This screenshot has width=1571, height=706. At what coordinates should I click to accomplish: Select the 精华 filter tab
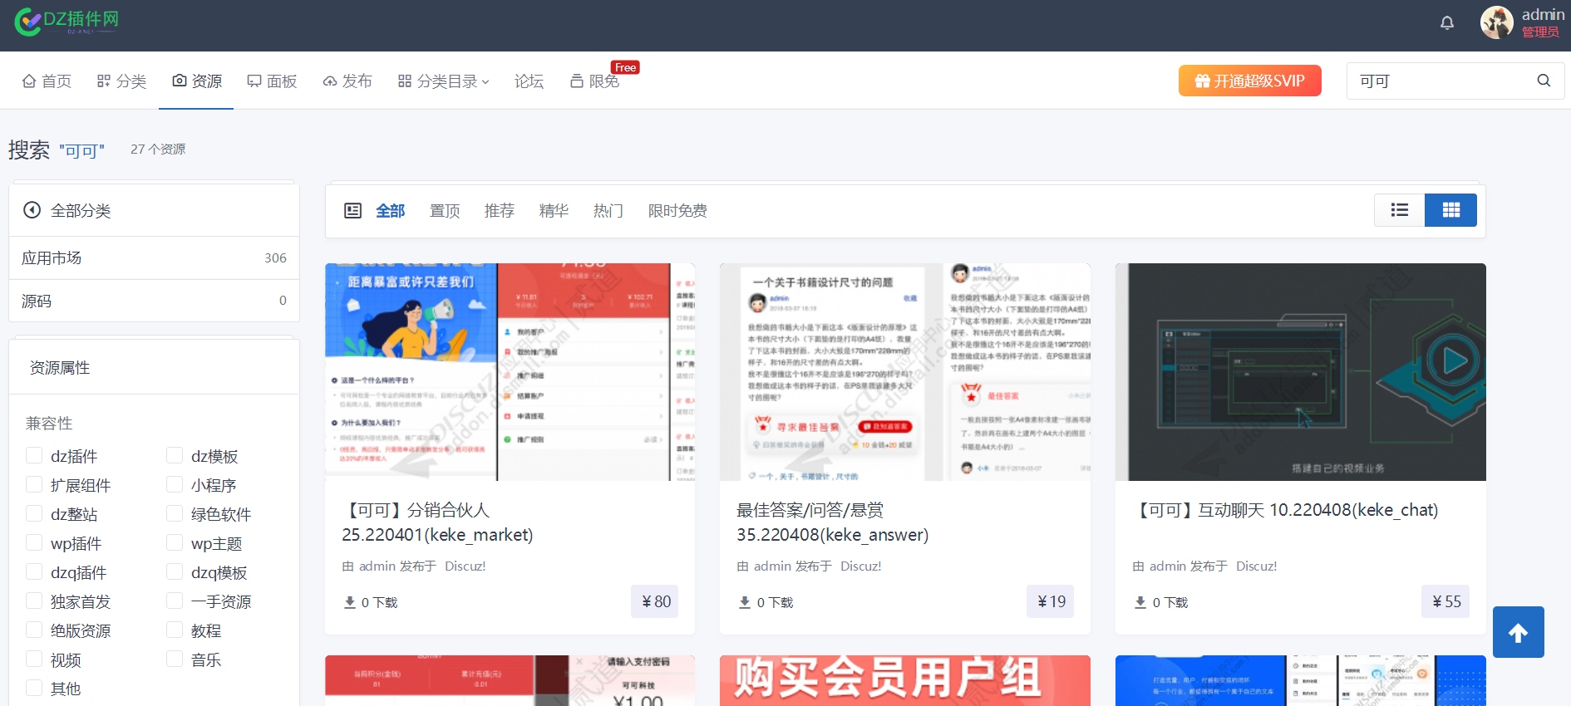(554, 211)
